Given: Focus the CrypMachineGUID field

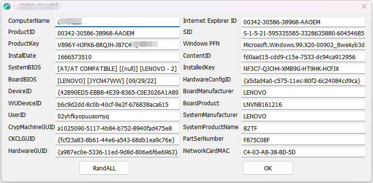Looking at the screenshot, I should click(117, 129).
